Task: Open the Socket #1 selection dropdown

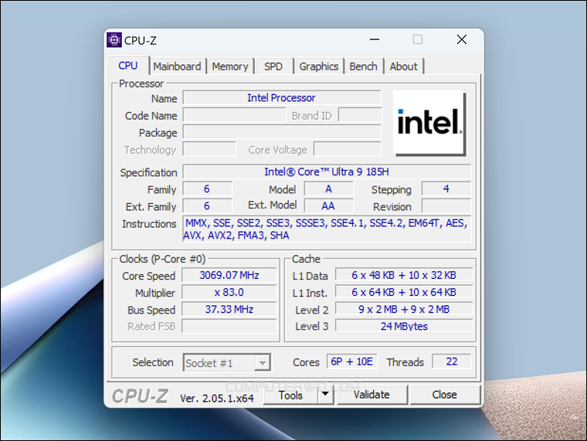Action: (x=227, y=363)
